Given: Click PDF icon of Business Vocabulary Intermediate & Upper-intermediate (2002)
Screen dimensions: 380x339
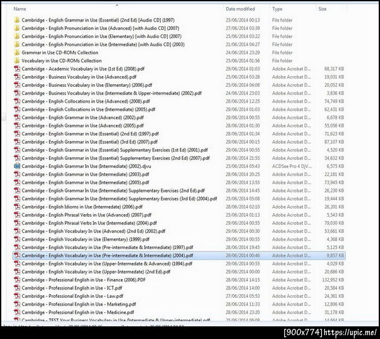Looking at the screenshot, I should [x=17, y=93].
